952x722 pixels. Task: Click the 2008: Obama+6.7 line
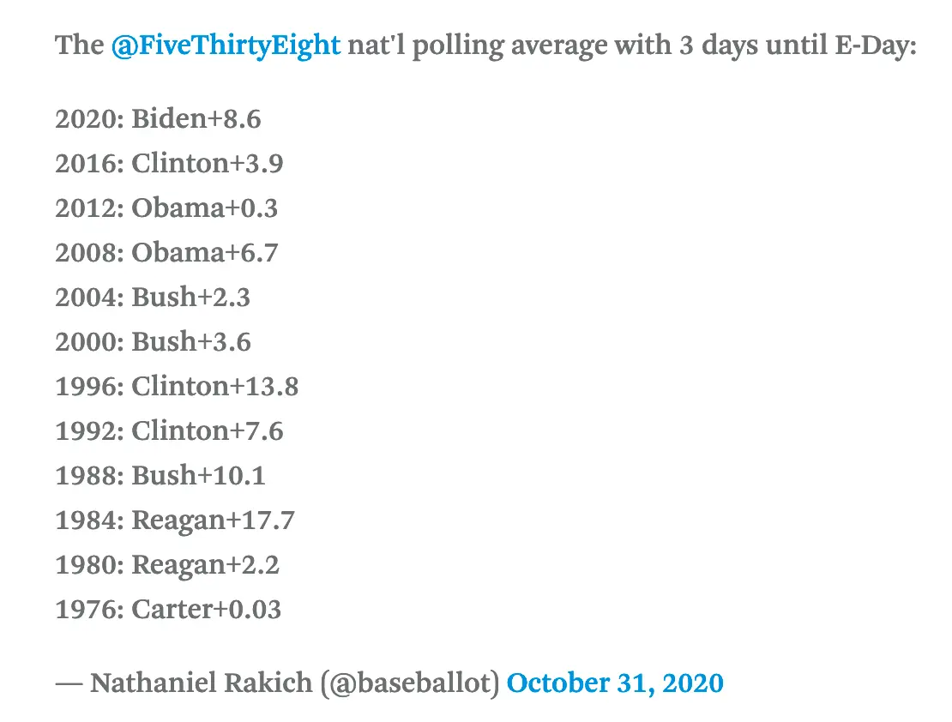pyautogui.click(x=166, y=253)
